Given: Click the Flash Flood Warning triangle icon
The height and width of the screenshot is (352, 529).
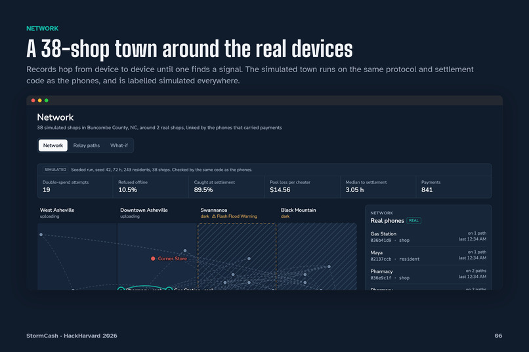Looking at the screenshot, I should 213,216.
